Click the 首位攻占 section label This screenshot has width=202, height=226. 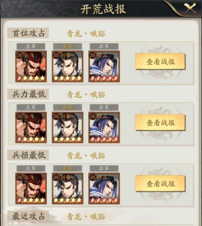point(28,33)
